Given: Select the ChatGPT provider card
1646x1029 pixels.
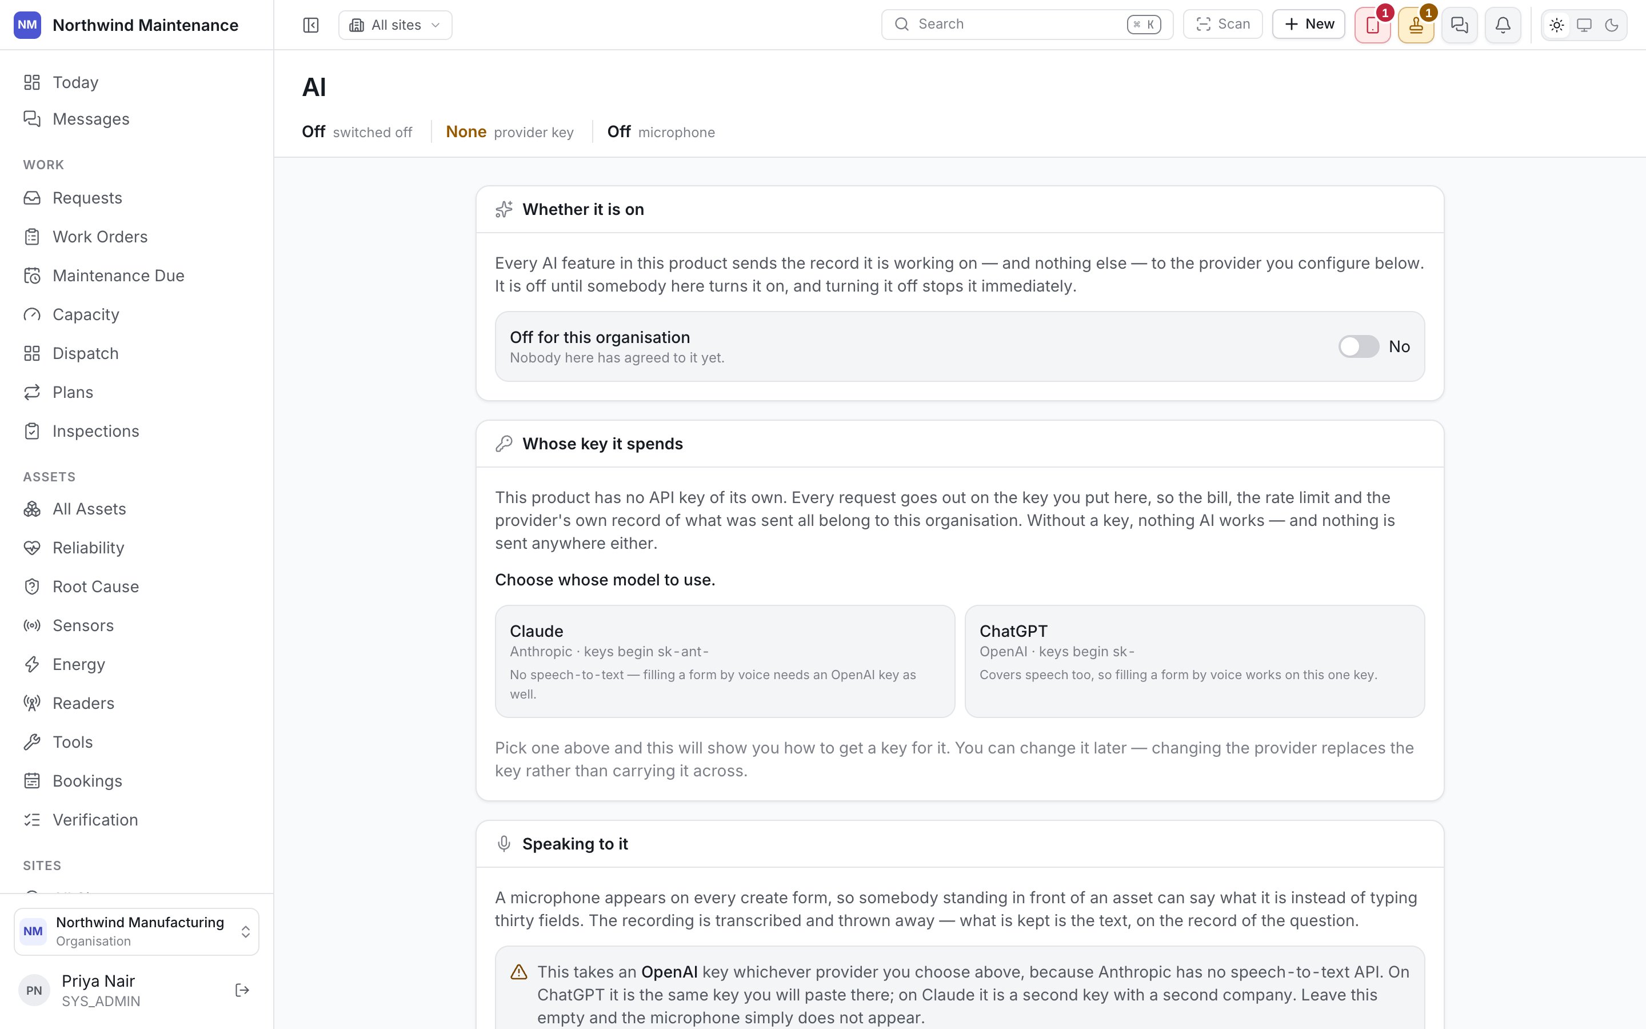Looking at the screenshot, I should tap(1194, 661).
